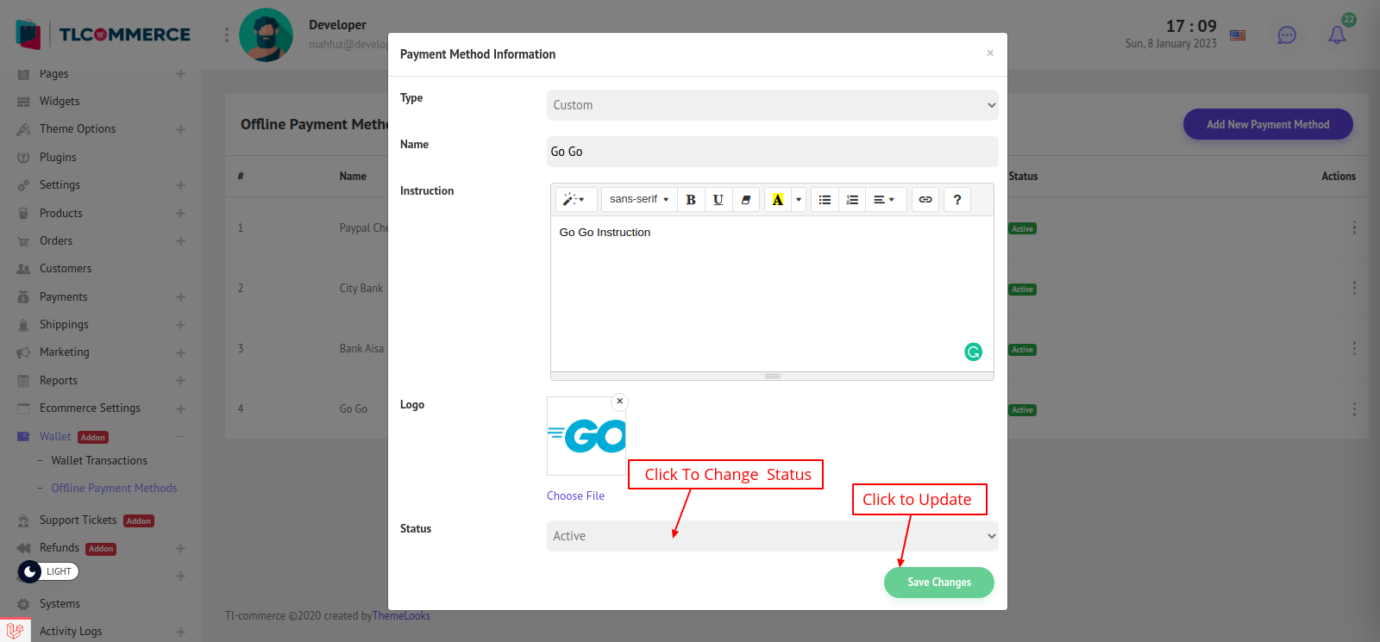
Task: Open the editor help question mark
Action: point(957,200)
